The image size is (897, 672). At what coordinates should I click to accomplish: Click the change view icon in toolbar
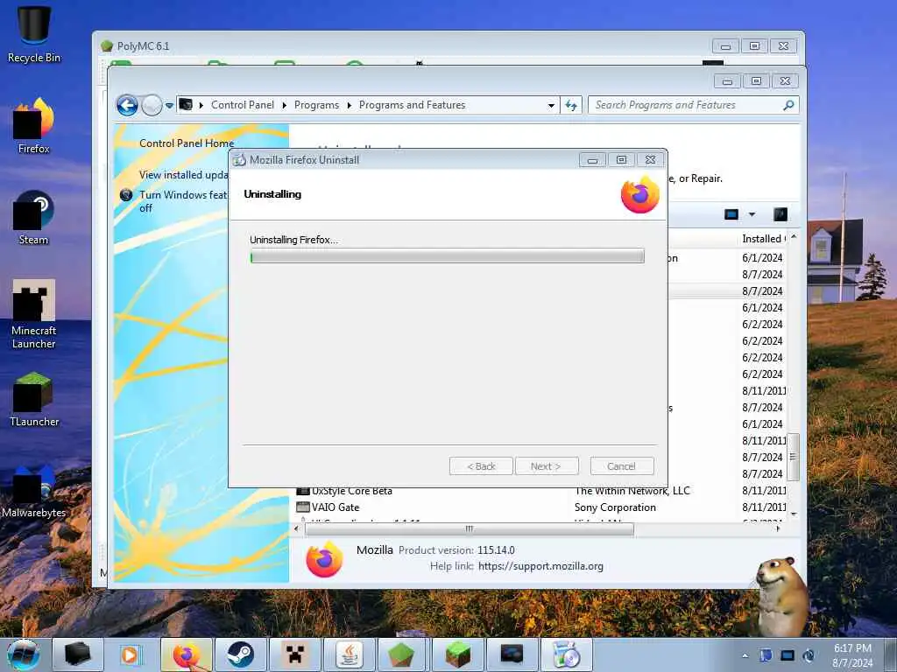[x=731, y=214]
